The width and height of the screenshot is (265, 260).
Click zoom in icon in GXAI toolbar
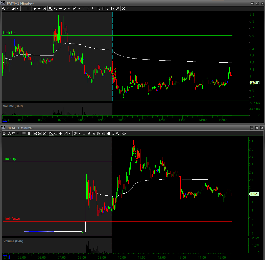point(35,133)
